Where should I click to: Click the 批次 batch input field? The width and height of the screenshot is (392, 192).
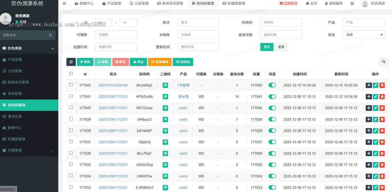[198, 22]
